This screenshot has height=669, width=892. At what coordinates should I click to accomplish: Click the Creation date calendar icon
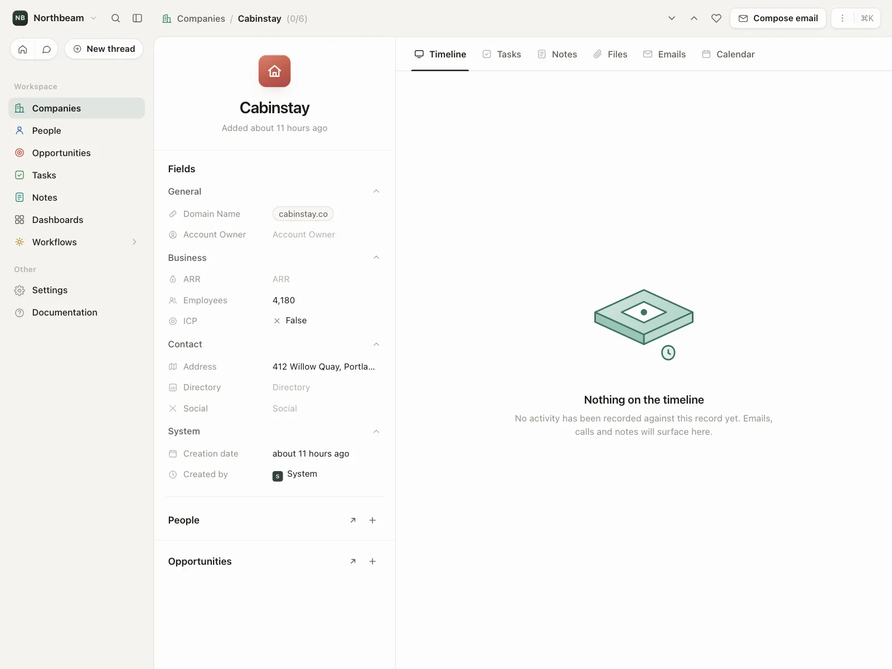173,454
